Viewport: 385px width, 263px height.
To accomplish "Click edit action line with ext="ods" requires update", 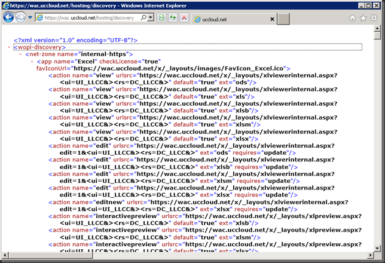I will [x=191, y=149].
